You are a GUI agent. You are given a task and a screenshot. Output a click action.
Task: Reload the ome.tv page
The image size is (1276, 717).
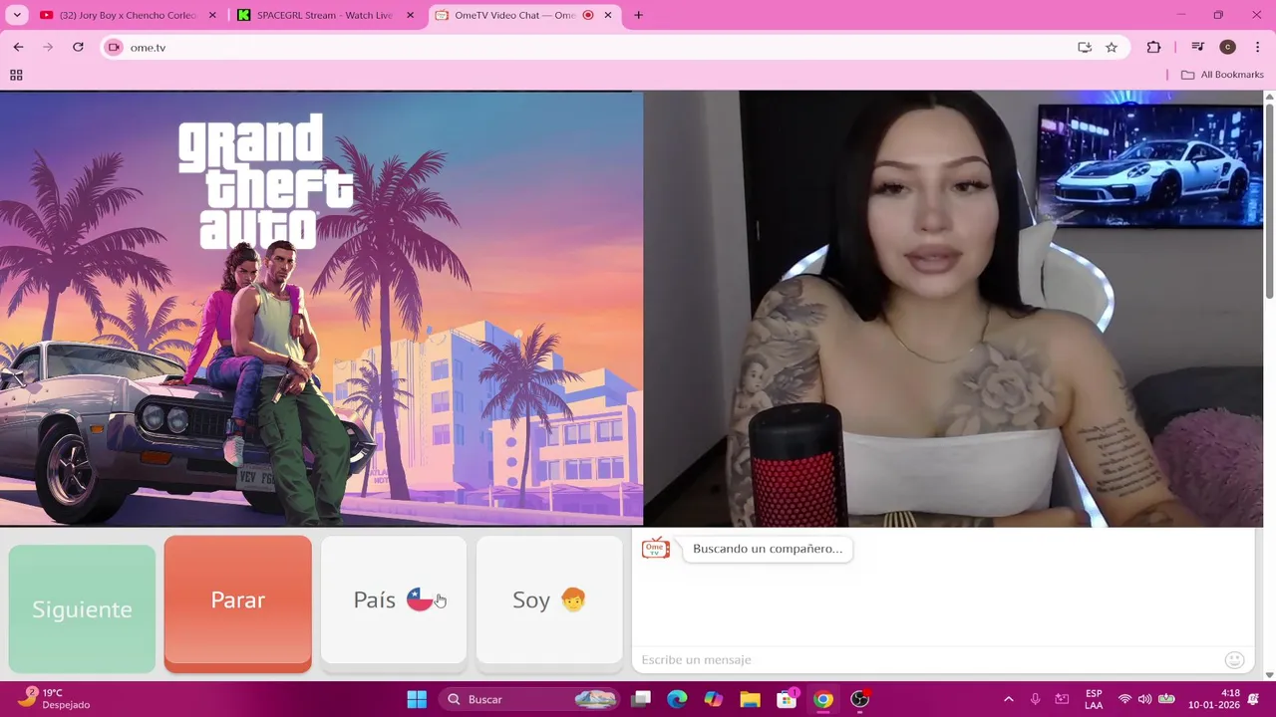click(78, 47)
